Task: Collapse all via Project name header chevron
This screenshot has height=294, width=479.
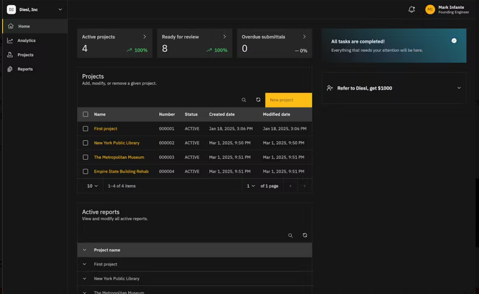Action: (x=84, y=250)
